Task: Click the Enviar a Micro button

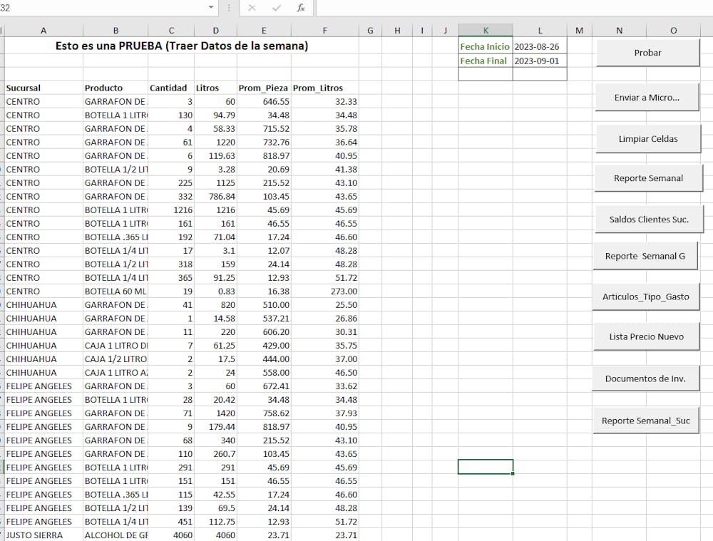Action: click(x=646, y=98)
